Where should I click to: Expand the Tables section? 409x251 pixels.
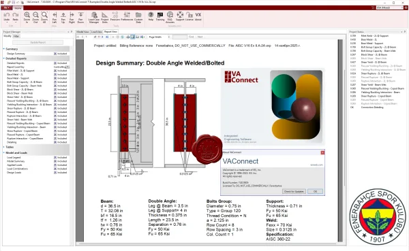tap(4, 147)
